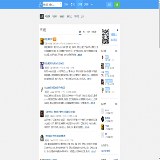Open the first post's yellow avatar thumbnail

[x=42, y=41]
